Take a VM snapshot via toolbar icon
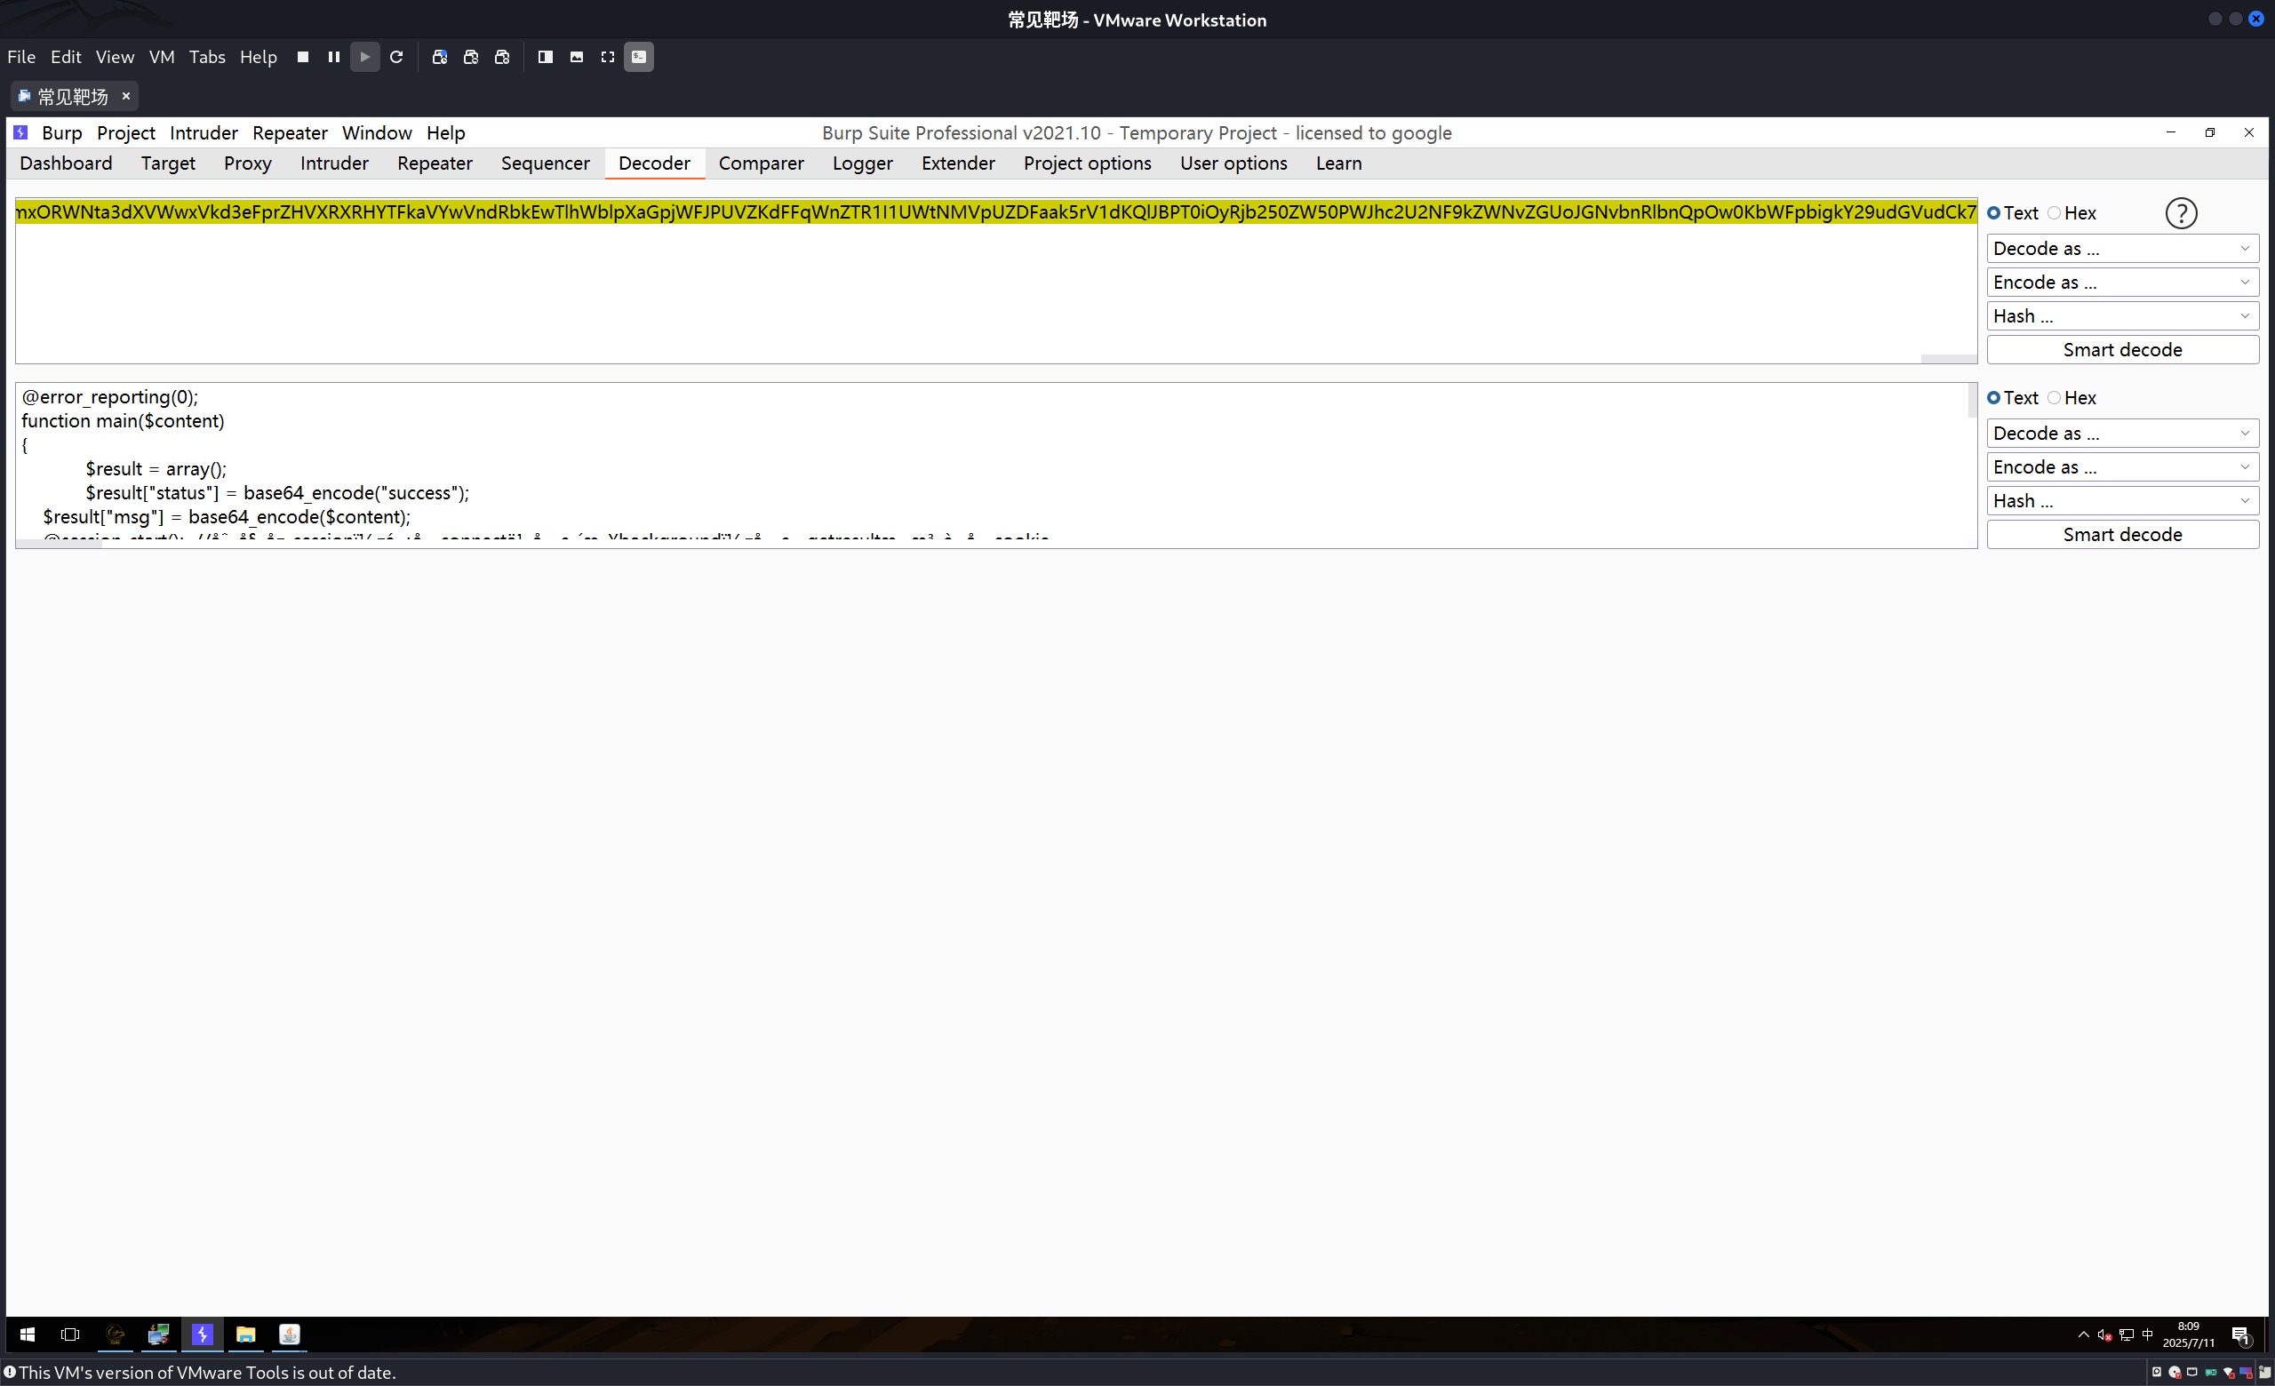Viewport: 2275px width, 1386px height. click(440, 57)
